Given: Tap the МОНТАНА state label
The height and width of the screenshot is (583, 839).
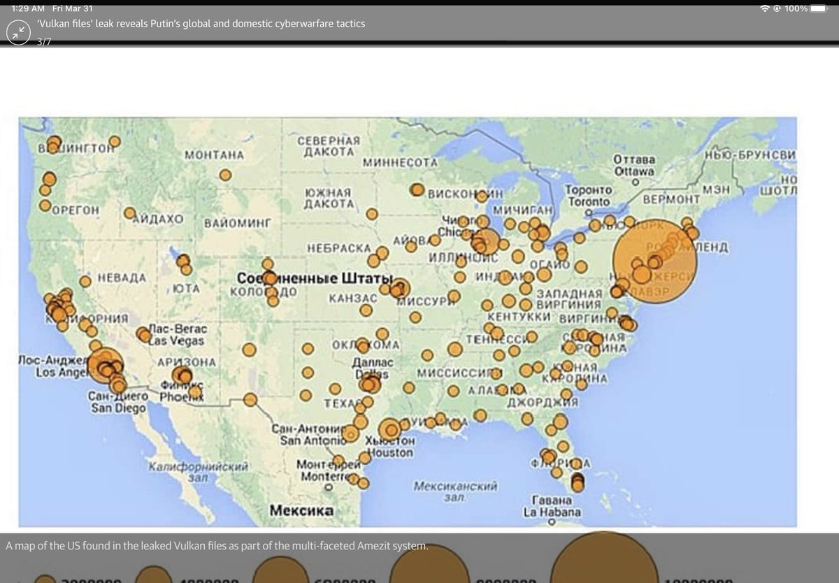Looking at the screenshot, I should click(215, 154).
